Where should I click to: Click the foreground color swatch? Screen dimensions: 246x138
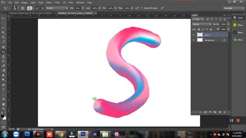(x=2, y=116)
